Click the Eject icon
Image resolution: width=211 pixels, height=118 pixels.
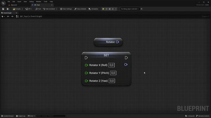(x=113, y=9)
